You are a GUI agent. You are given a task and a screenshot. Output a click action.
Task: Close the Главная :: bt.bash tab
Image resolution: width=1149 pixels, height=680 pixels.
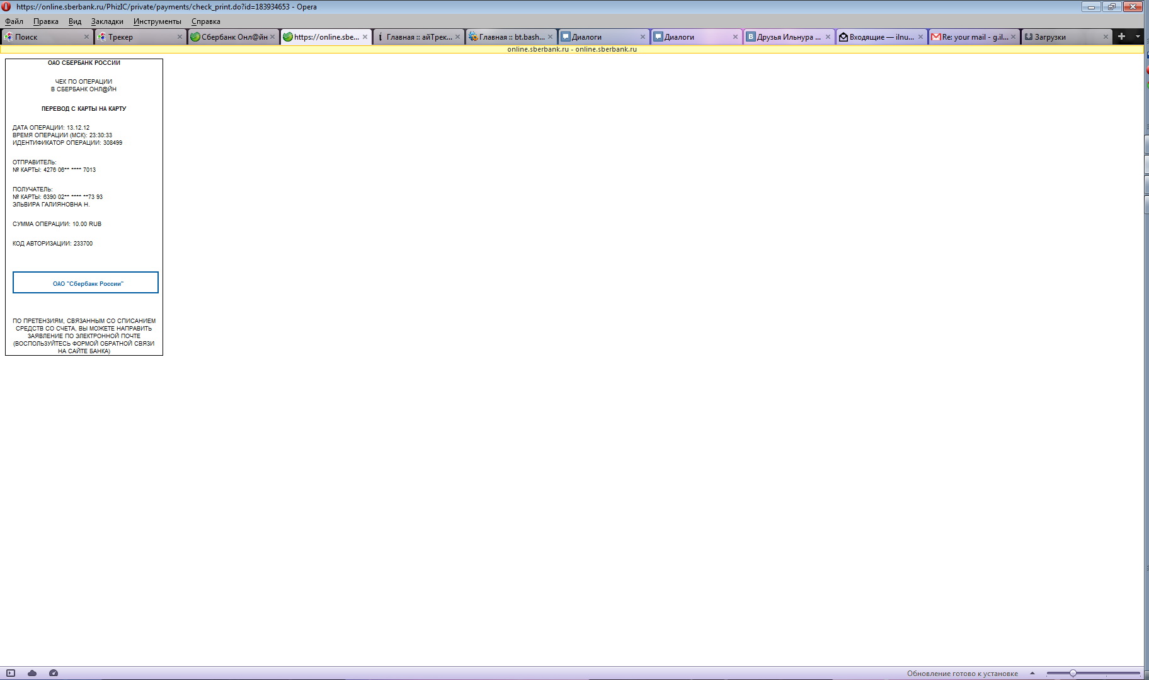click(550, 37)
